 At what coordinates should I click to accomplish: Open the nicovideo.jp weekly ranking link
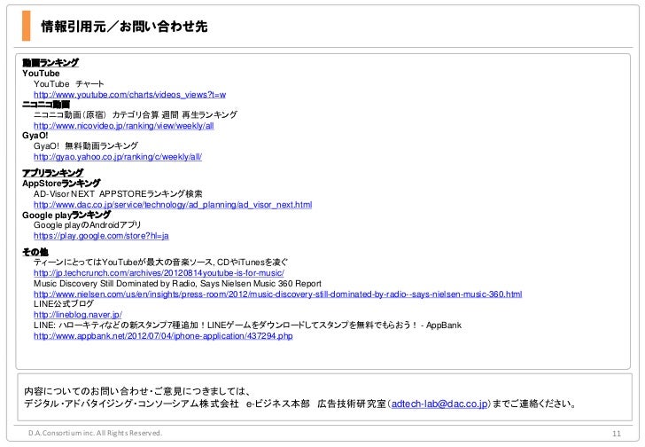(124, 126)
